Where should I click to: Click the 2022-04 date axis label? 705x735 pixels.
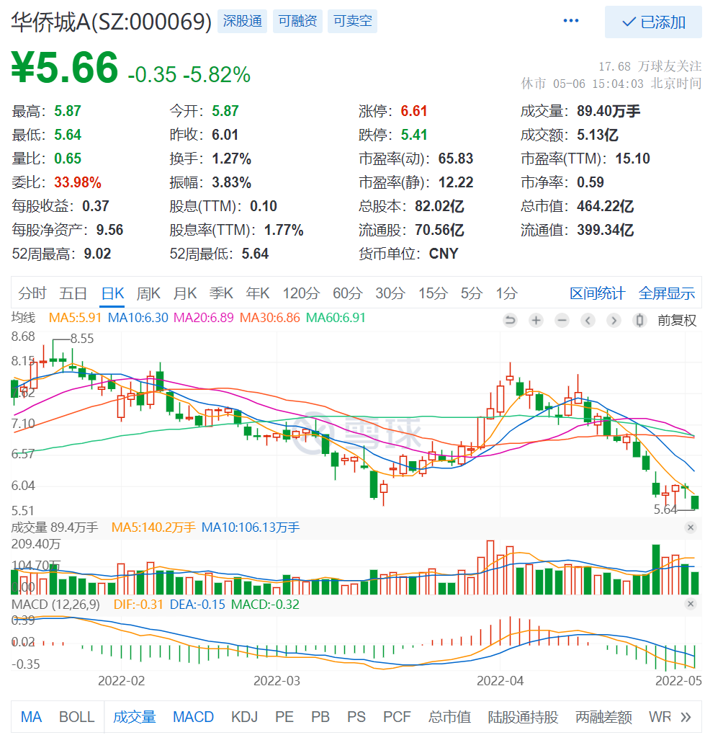pos(500,681)
